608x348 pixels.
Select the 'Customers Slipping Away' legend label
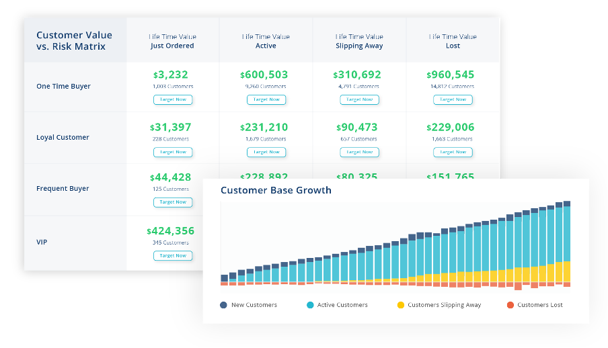click(445, 305)
